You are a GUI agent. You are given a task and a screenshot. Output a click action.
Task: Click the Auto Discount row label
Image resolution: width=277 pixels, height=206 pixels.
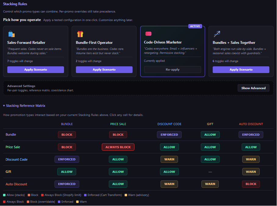click(16, 184)
